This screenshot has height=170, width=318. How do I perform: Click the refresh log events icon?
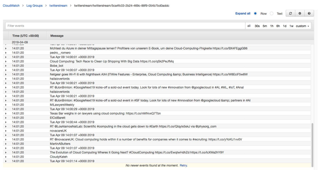pyautogui.click(x=290, y=13)
